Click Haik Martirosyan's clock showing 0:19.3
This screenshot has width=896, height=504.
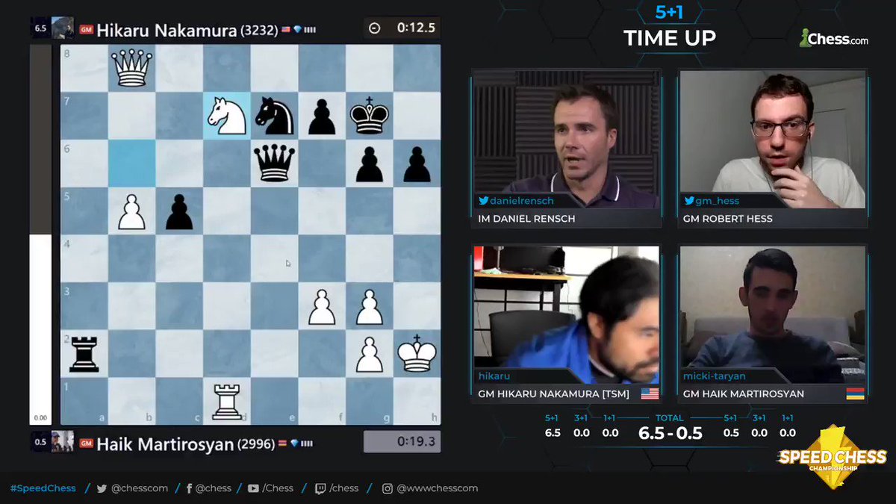click(401, 442)
